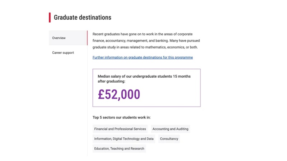
Task: Click the median salary caption text
Action: coord(144,79)
